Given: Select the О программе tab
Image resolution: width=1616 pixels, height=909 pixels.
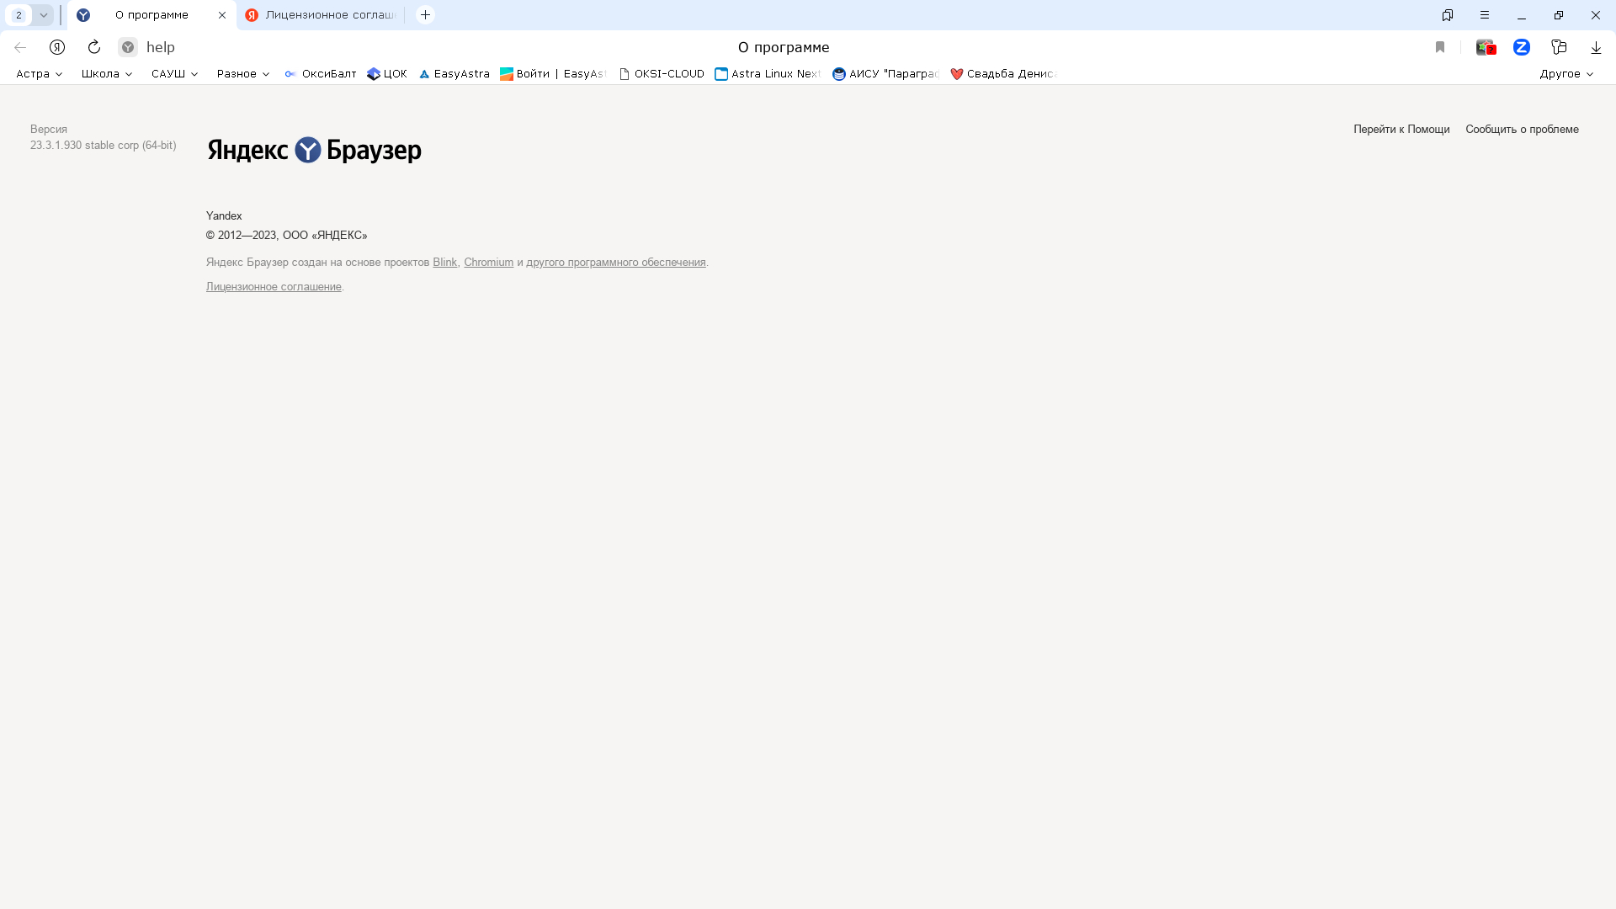Looking at the screenshot, I should click(x=151, y=15).
